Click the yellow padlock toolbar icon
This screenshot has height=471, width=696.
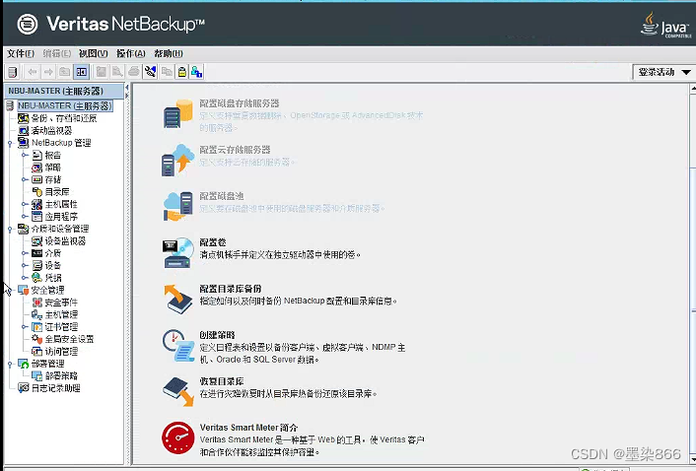(x=182, y=72)
